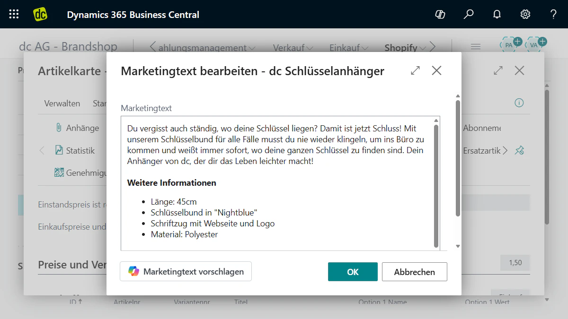Screen dimensions: 568x319
Task: Click the pin icon beside Ersatzartikel
Action: point(519,151)
